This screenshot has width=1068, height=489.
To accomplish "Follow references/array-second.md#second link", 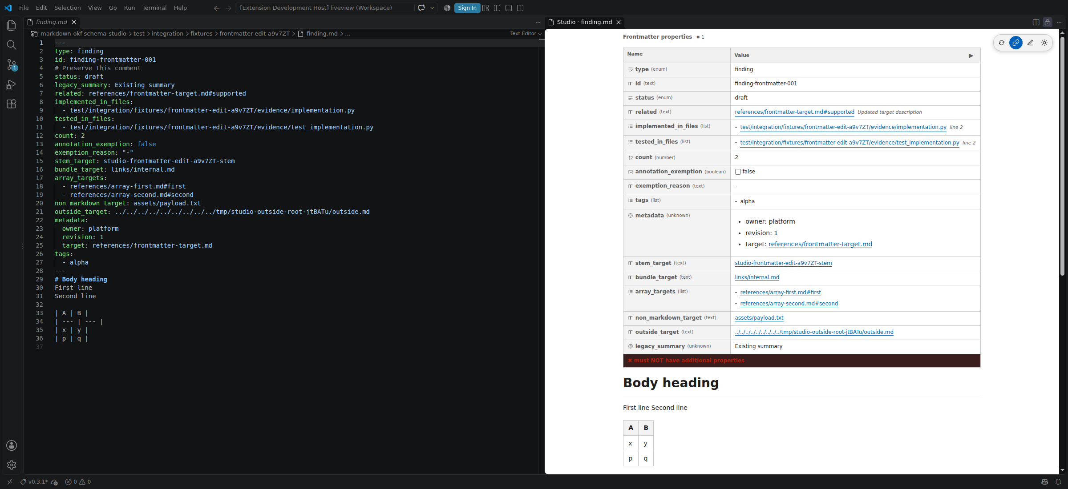I will pos(789,304).
